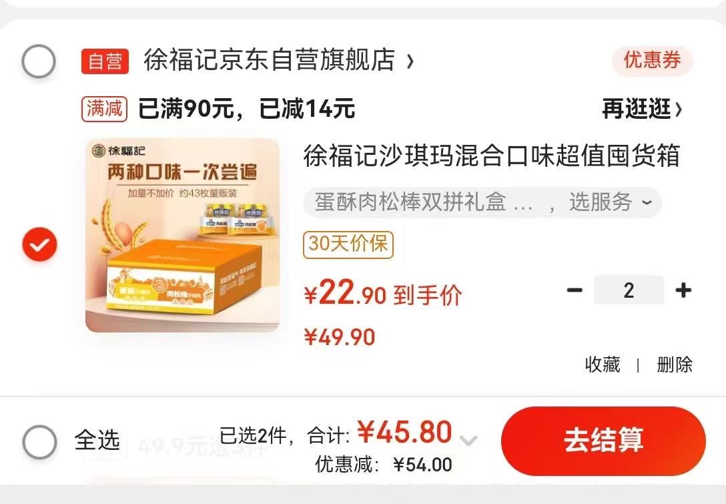The height and width of the screenshot is (504, 726).
Task: Click the quantity field showing 2
Action: click(x=629, y=290)
